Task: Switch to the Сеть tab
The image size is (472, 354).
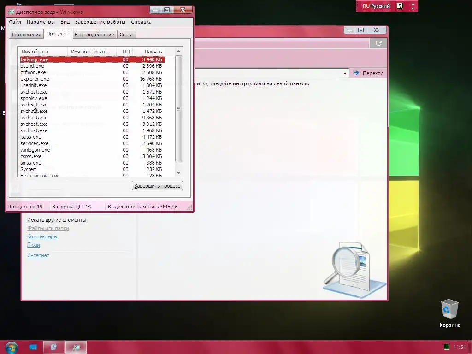Action: 125,35
